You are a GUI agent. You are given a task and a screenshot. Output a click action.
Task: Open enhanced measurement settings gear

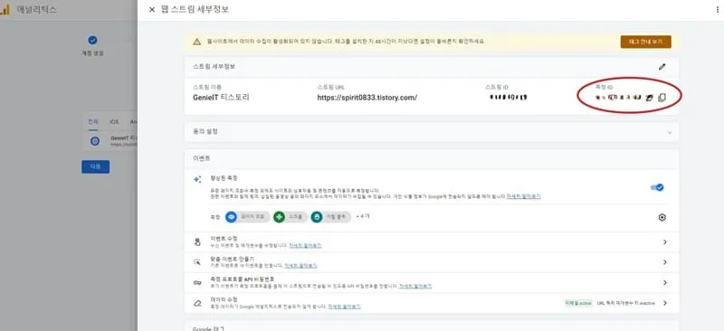[x=662, y=217]
